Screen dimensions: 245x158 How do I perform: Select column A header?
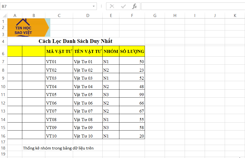click(x=15, y=15)
